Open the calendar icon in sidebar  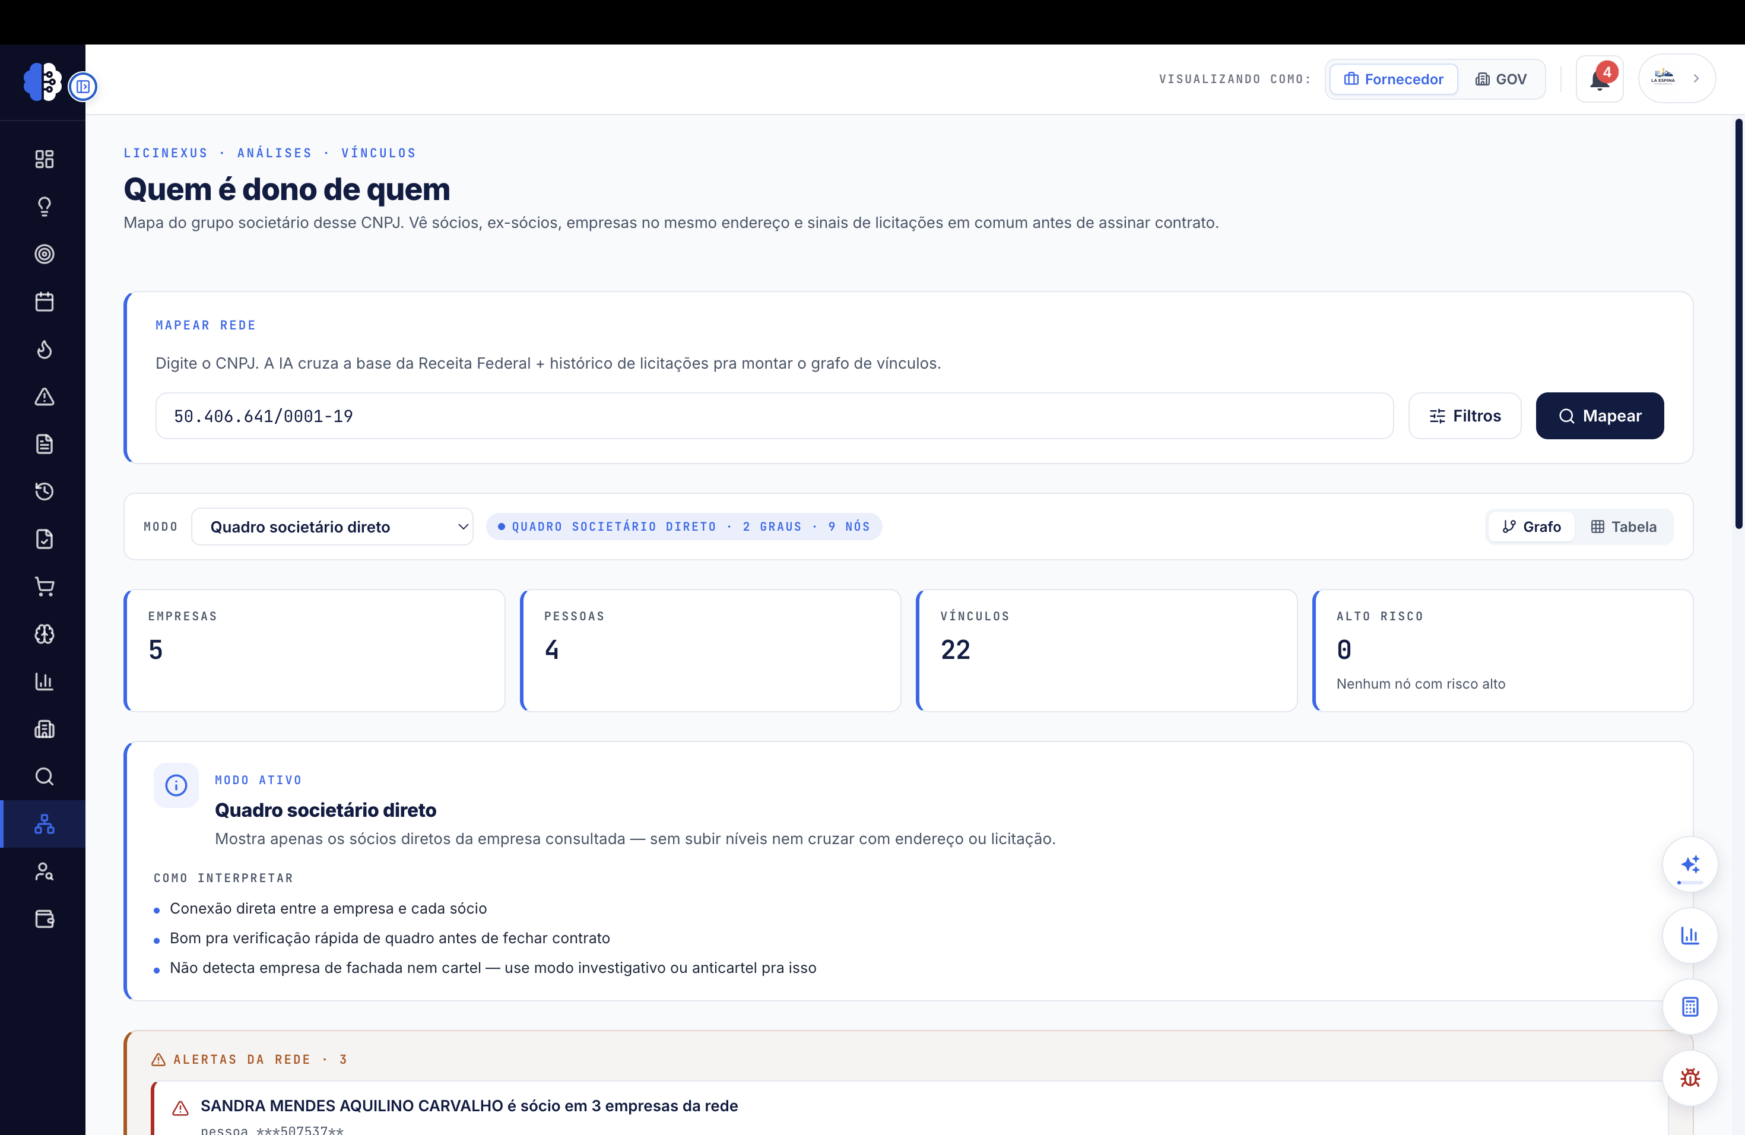tap(44, 302)
